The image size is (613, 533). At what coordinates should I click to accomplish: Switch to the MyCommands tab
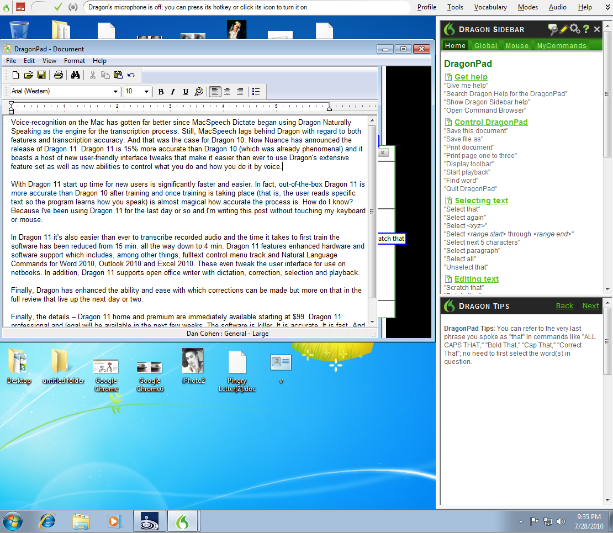(x=562, y=46)
